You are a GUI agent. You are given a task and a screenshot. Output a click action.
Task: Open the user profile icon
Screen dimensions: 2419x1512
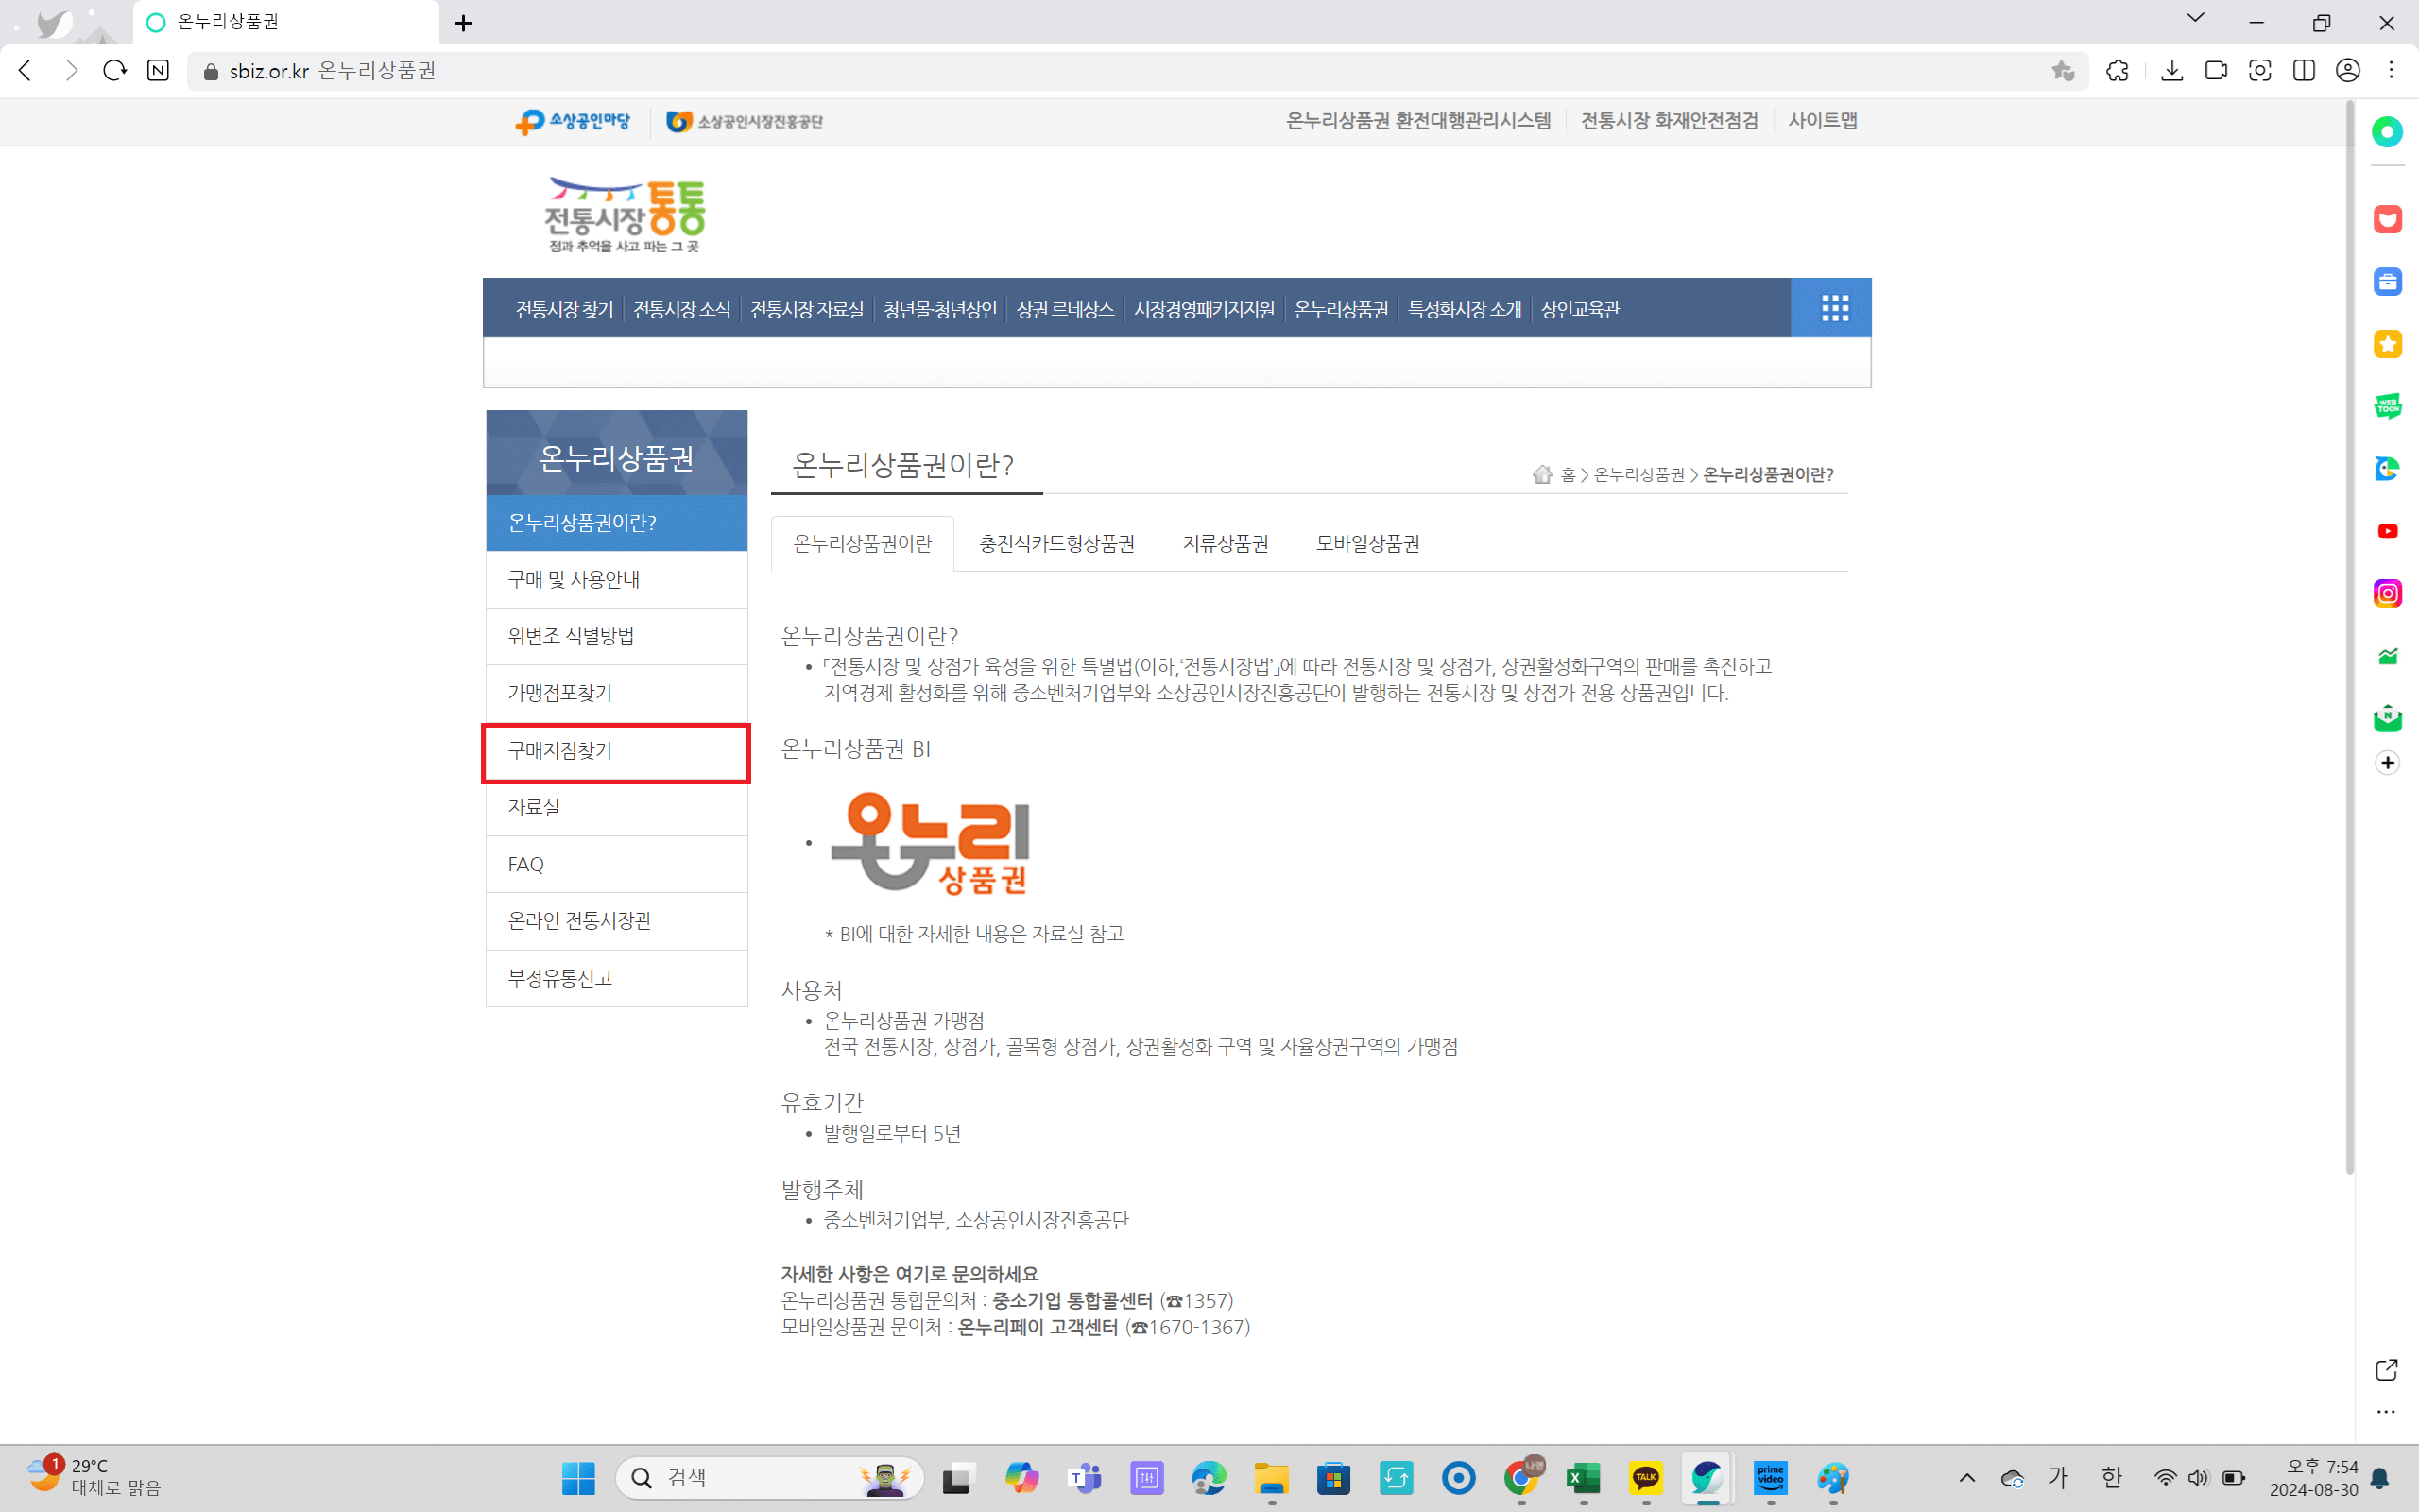2348,70
